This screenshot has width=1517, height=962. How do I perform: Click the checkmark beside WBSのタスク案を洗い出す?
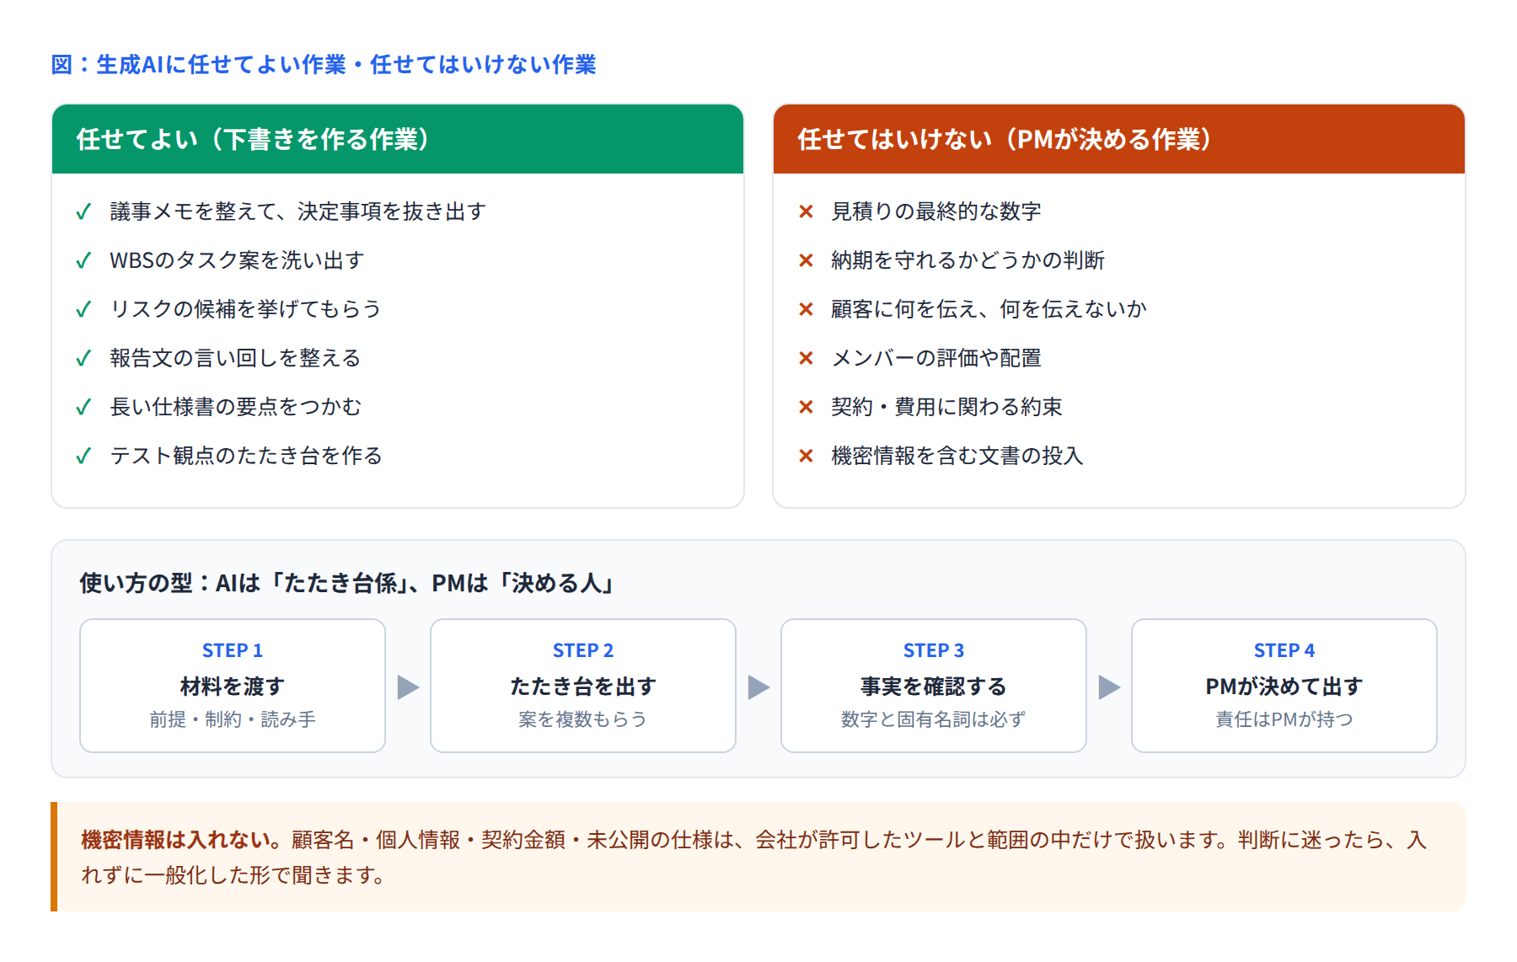coord(83,260)
